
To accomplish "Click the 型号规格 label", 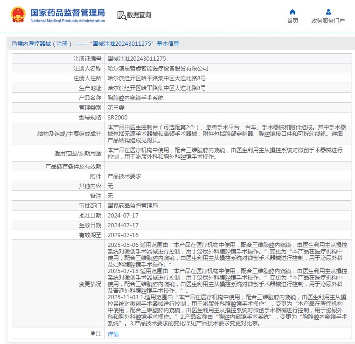I will pyautogui.click(x=90, y=117).
